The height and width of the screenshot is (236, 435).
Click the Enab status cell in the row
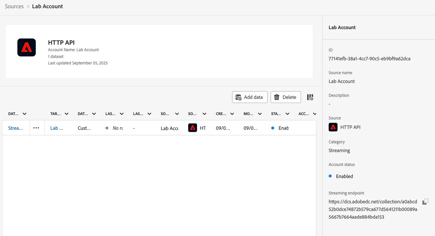[280, 128]
